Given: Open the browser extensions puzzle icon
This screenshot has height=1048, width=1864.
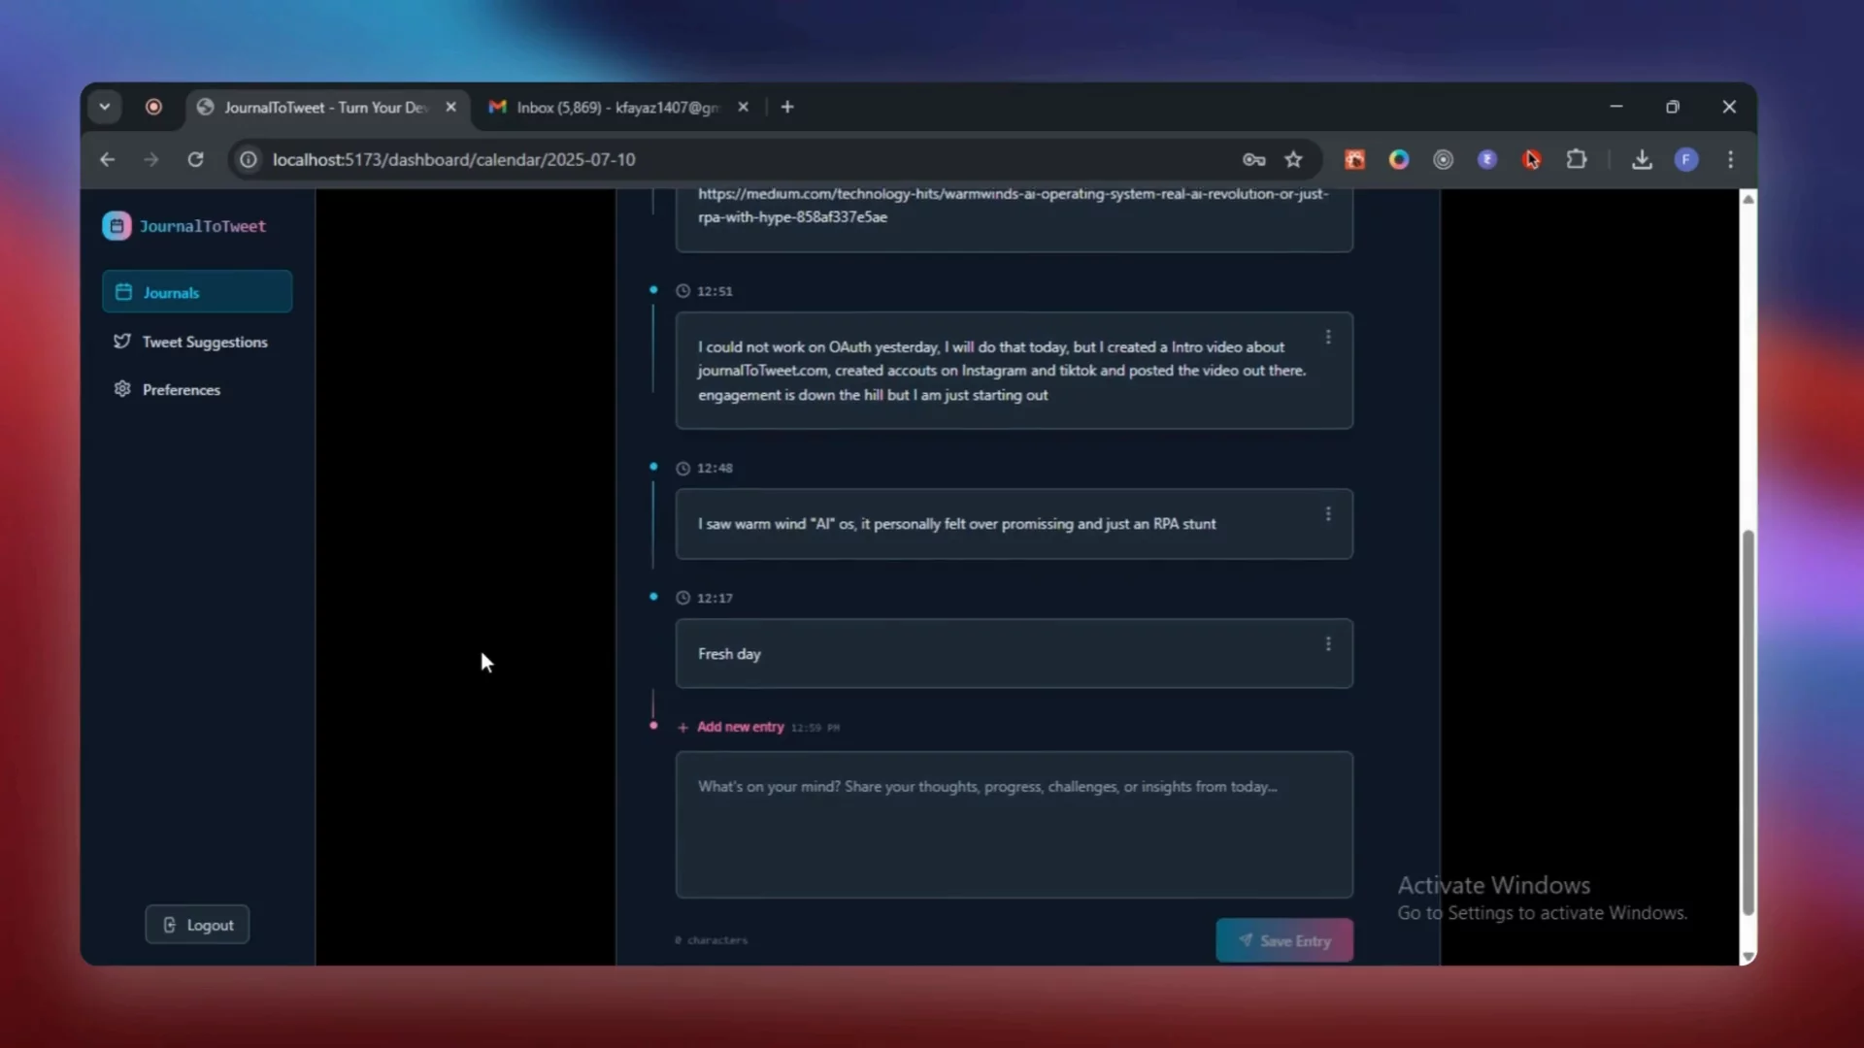Looking at the screenshot, I should (1577, 159).
